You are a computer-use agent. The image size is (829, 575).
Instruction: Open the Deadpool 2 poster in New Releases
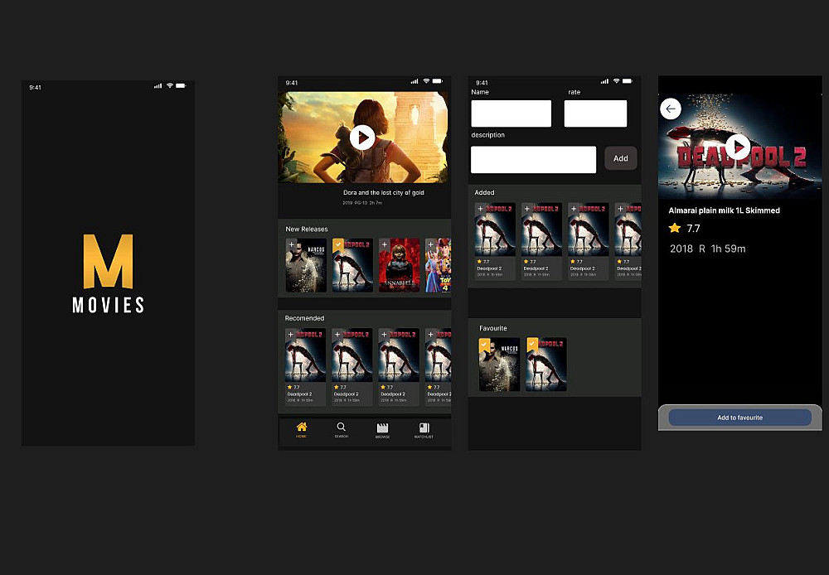tap(352, 265)
